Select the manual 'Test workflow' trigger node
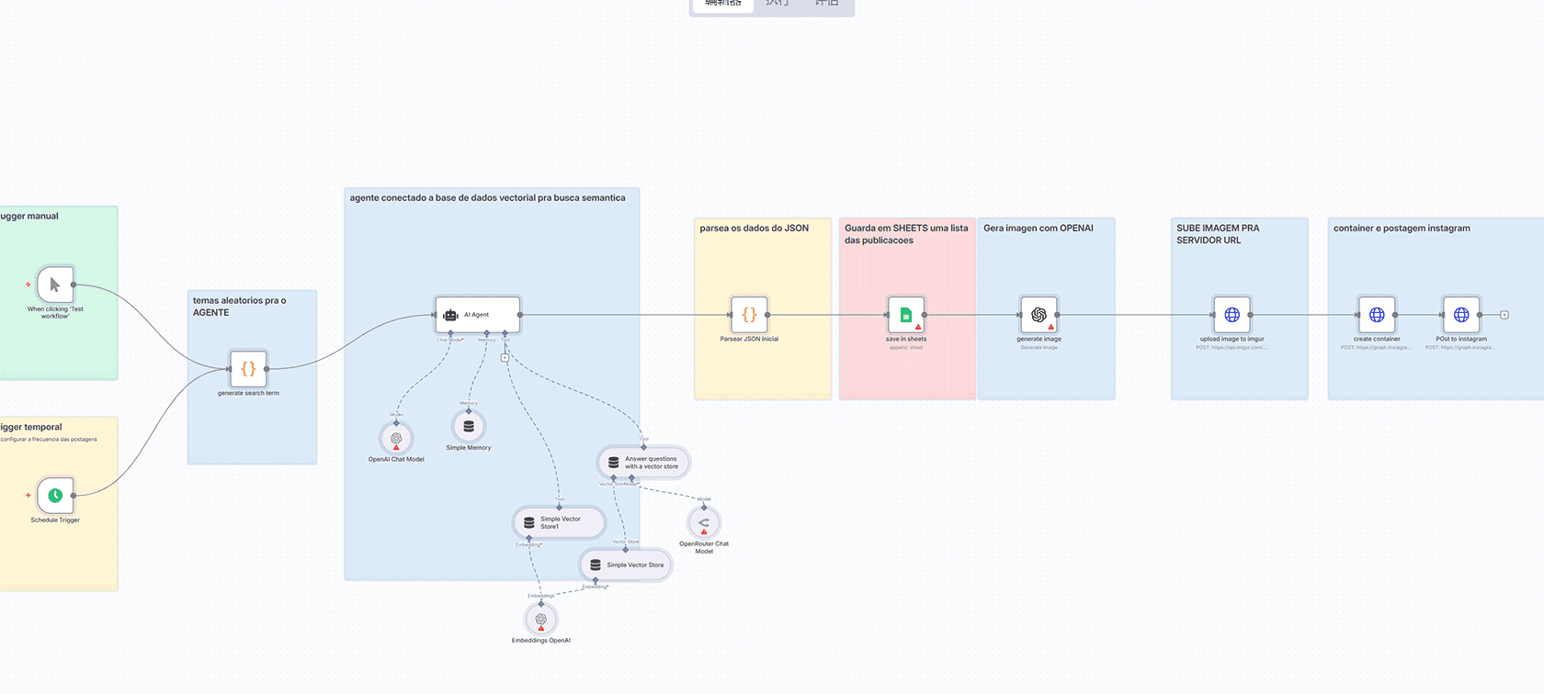 coord(55,285)
